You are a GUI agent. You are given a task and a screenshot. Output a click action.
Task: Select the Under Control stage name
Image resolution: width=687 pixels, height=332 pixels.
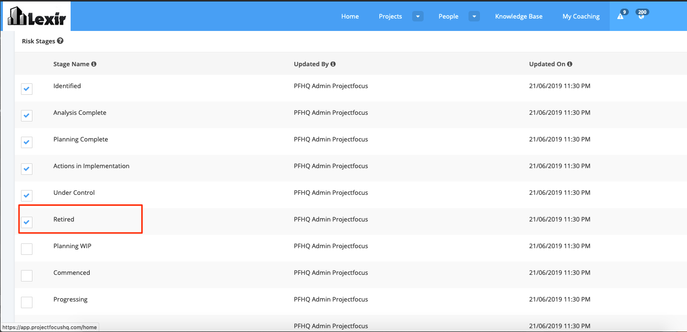74,192
